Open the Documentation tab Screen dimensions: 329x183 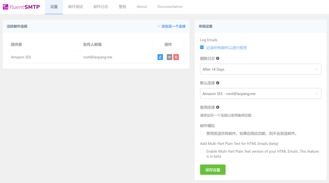click(170, 7)
